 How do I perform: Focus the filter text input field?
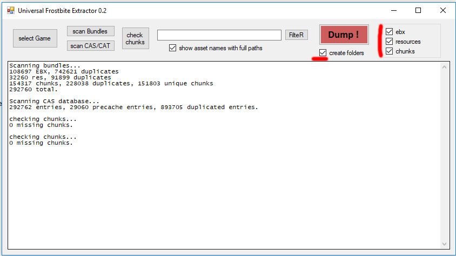(219, 35)
